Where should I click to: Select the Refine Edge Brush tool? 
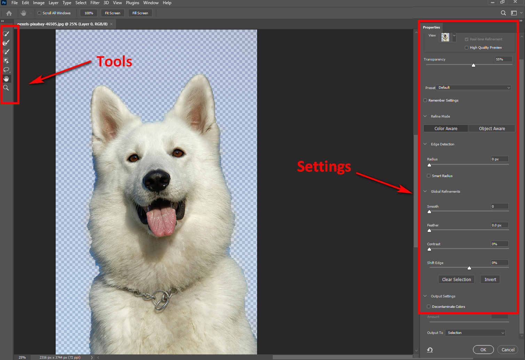tap(6, 43)
